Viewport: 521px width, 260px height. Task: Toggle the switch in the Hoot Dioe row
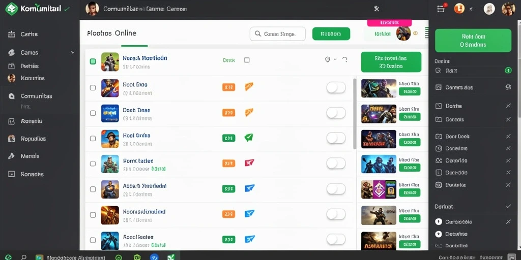pyautogui.click(x=336, y=87)
